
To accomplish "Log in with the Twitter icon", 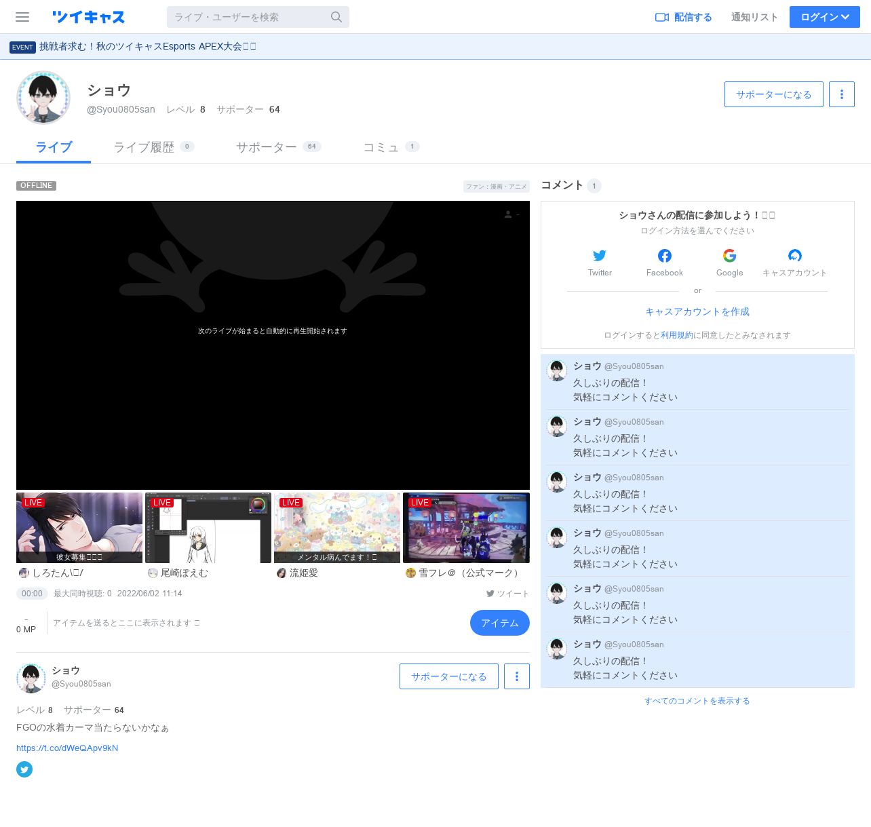I will click(600, 256).
